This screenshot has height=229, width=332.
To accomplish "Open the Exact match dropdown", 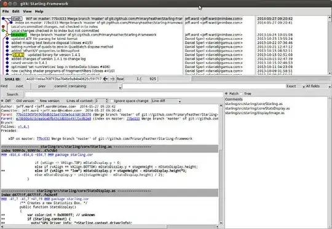I will point(295,87).
